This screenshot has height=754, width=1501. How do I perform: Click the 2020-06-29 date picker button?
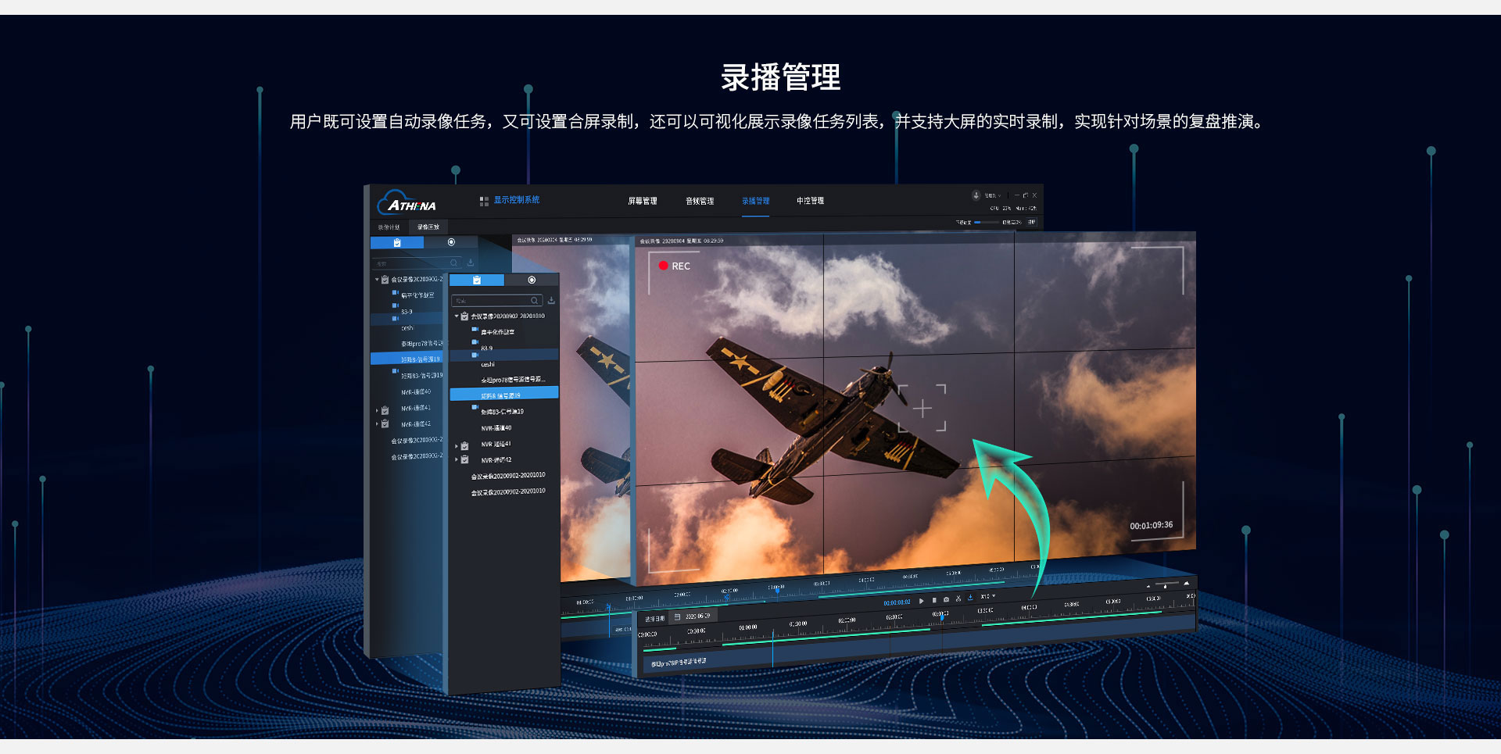pos(693,616)
